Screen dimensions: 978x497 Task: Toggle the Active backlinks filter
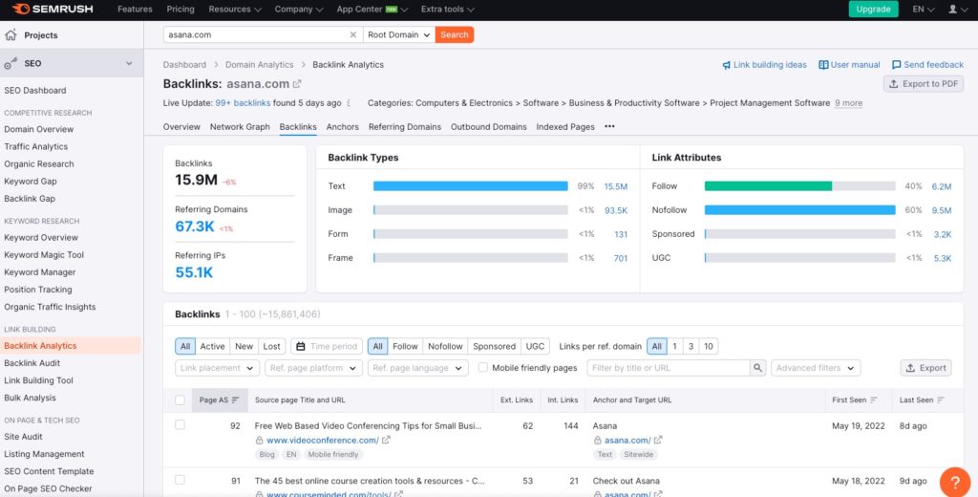(x=212, y=347)
